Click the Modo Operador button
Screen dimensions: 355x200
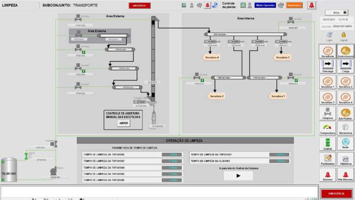265,5
